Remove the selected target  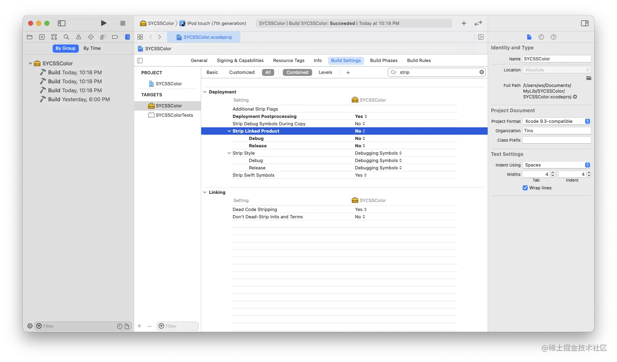click(x=149, y=326)
